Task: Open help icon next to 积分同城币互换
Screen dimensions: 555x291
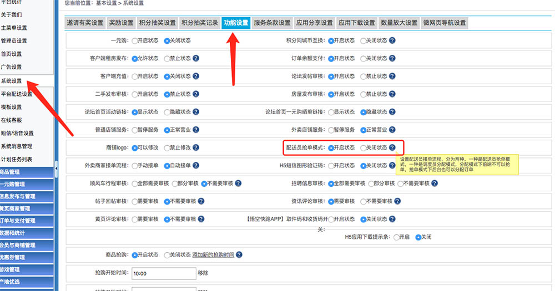Action: (392, 40)
